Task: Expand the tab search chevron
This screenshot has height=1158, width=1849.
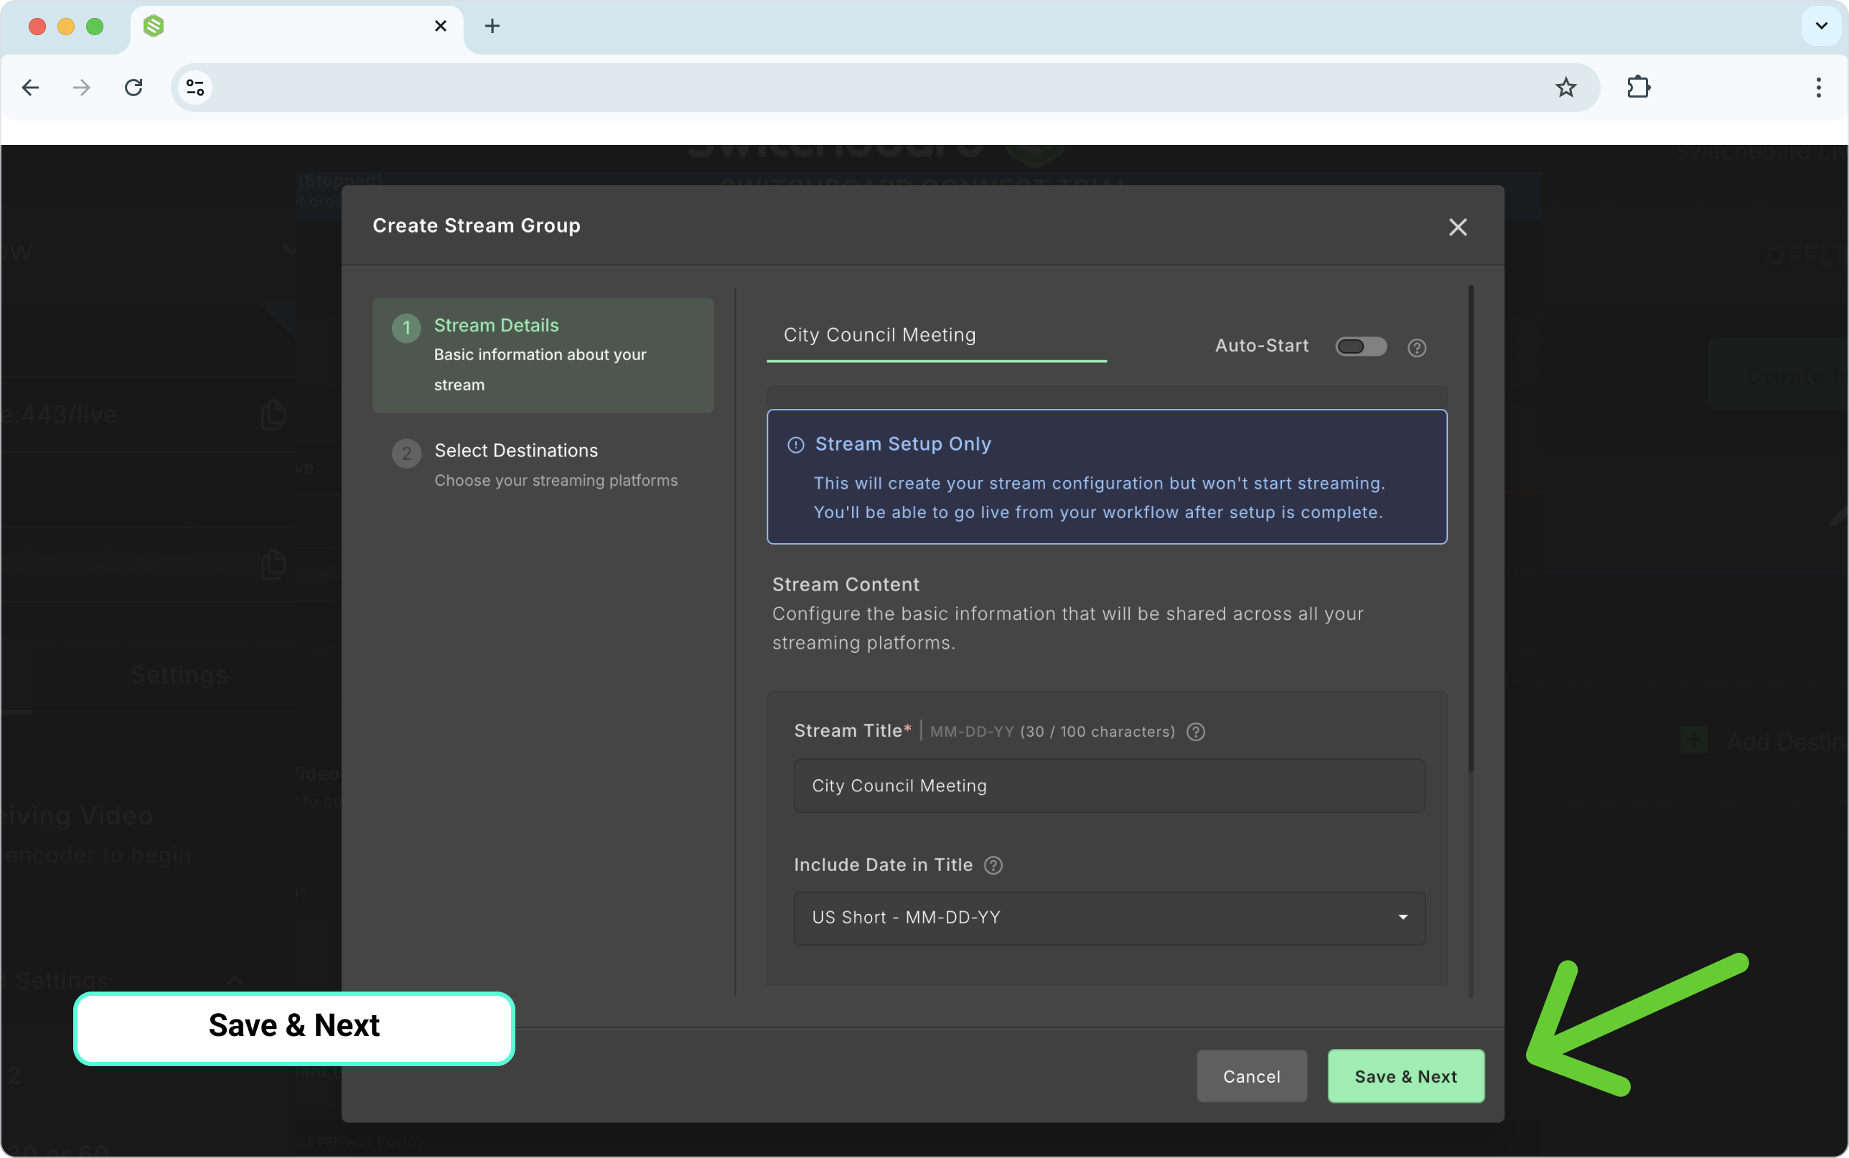Action: [x=1822, y=26]
